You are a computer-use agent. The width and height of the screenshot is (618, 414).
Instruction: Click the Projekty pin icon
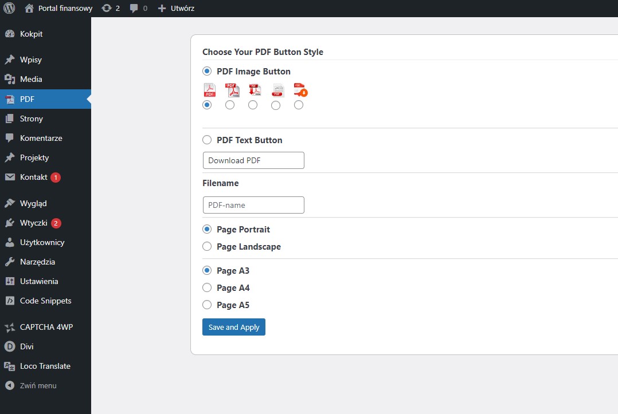tap(10, 157)
